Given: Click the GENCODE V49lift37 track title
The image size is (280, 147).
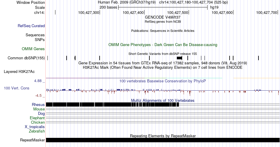Looking at the screenshot, I should [163, 17].
